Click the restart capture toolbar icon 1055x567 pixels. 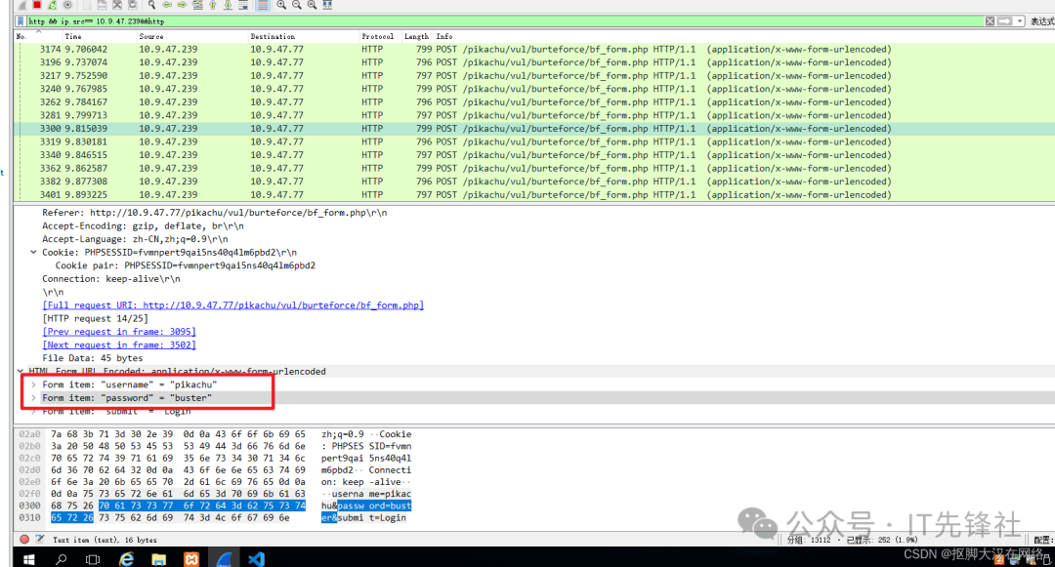pos(52,5)
